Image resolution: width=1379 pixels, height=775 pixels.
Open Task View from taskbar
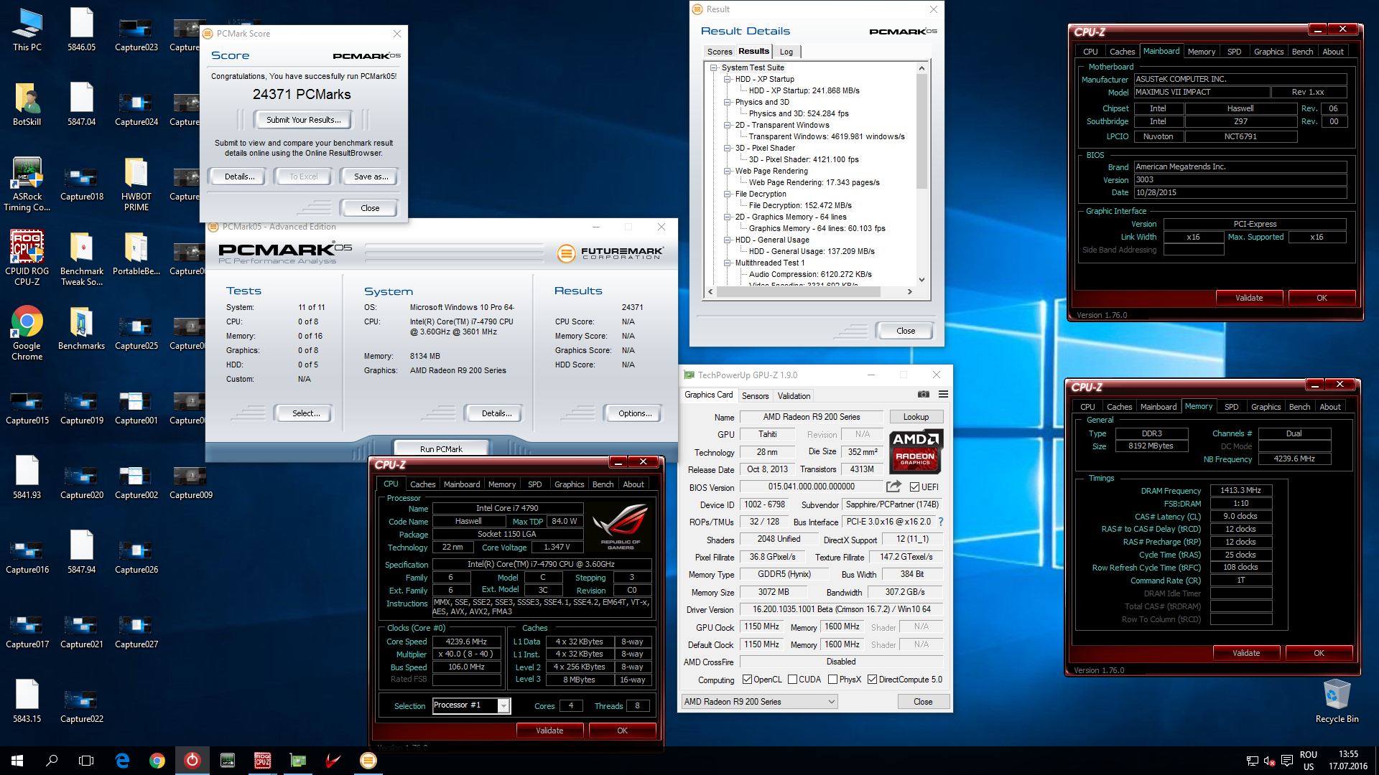tap(86, 761)
